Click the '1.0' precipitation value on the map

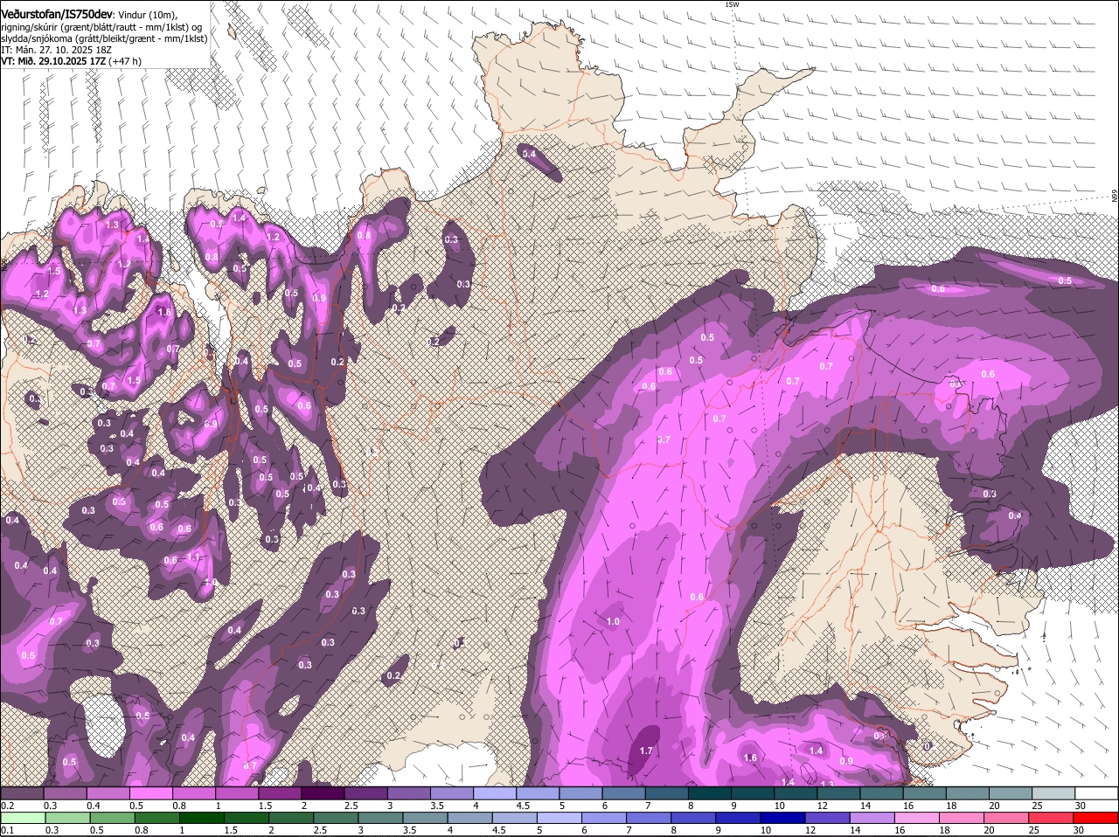tap(613, 622)
